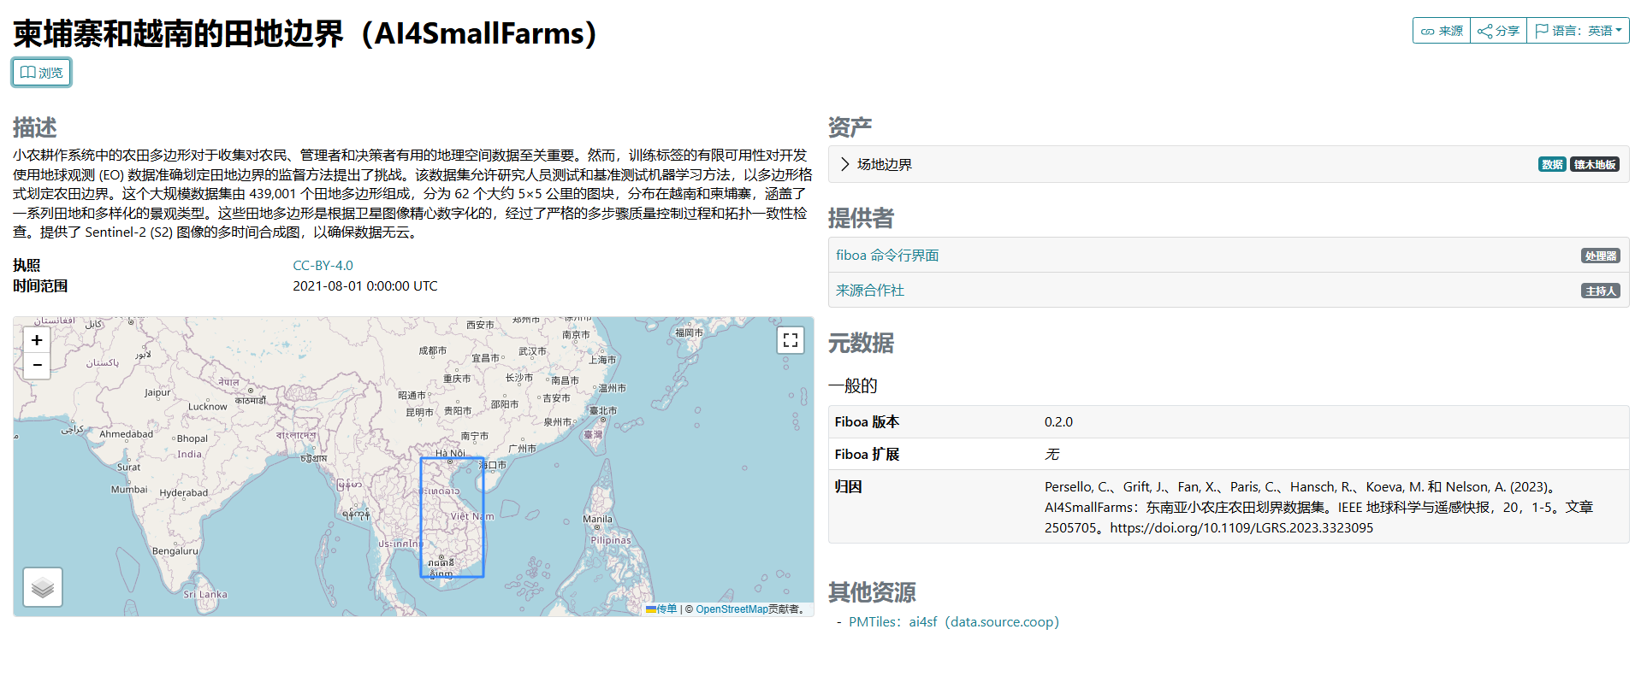Click the 其他资源 heading

(872, 592)
